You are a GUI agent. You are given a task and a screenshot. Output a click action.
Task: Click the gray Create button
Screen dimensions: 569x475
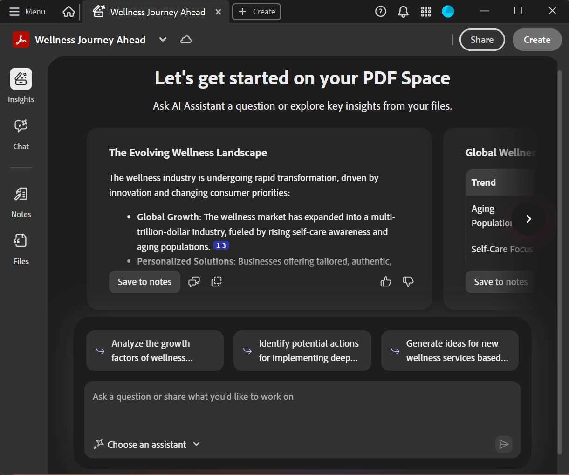pos(537,40)
